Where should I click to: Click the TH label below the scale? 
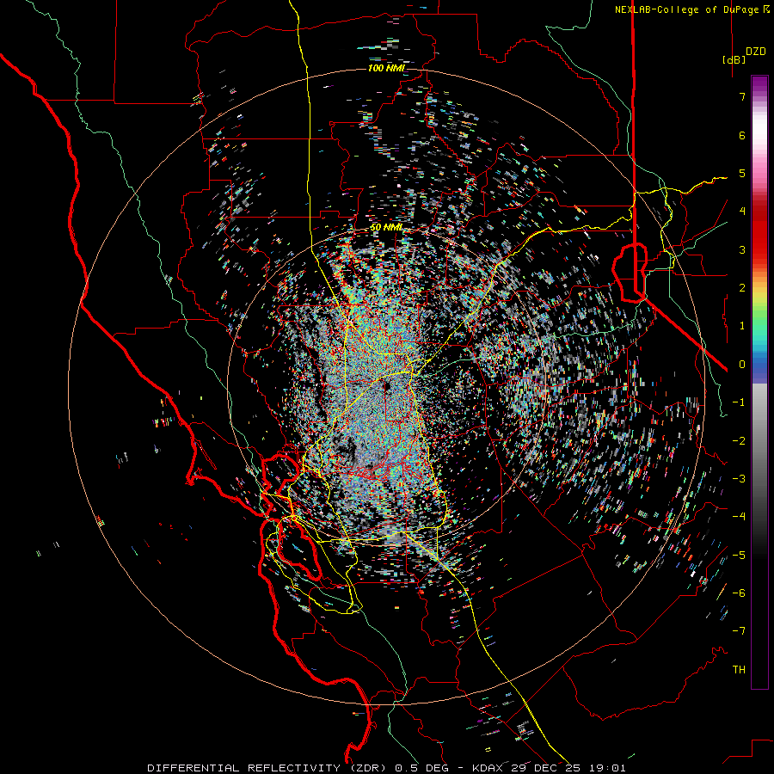coord(739,669)
